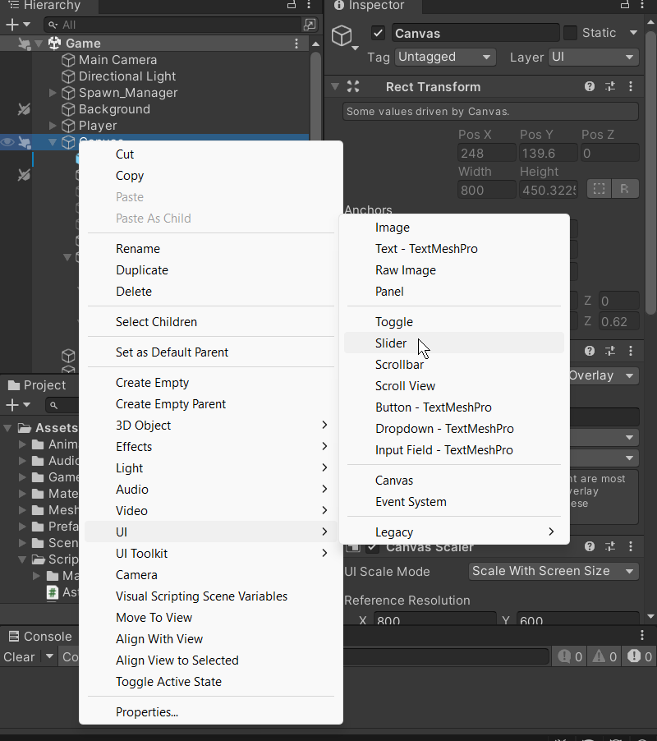Click the Pos X input field
This screenshot has height=741, width=657.
pyautogui.click(x=486, y=152)
